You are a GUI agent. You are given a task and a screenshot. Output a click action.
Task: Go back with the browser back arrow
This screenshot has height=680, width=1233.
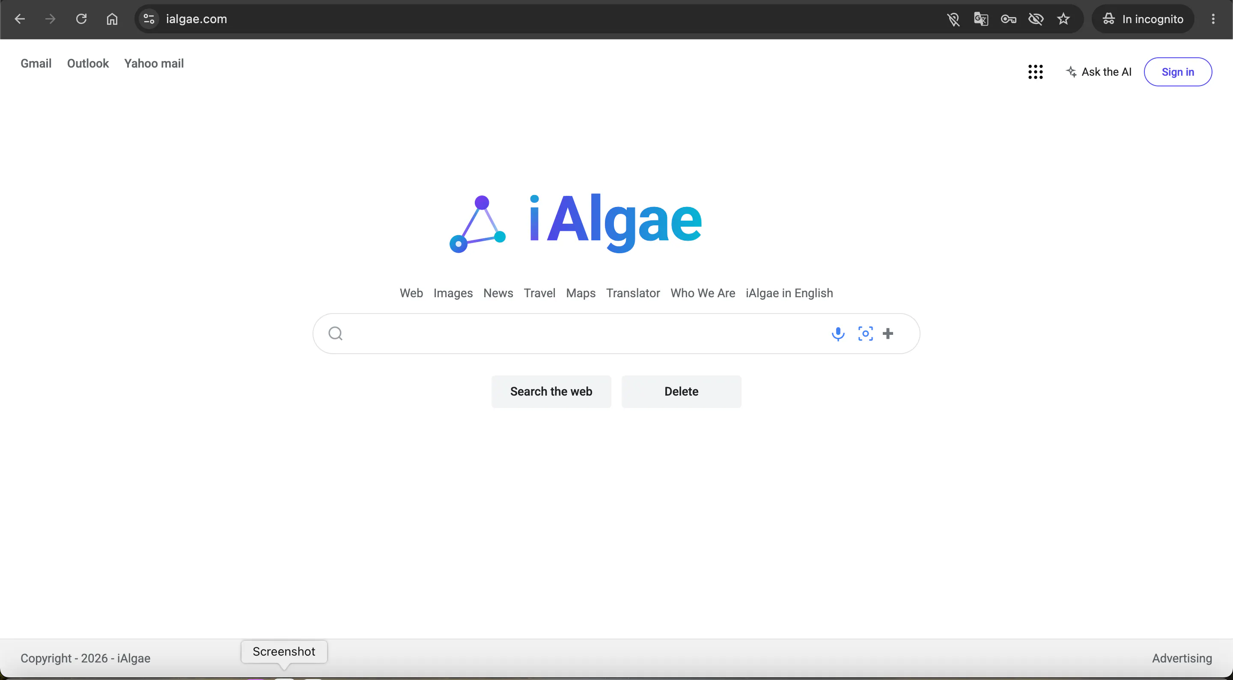pyautogui.click(x=20, y=19)
